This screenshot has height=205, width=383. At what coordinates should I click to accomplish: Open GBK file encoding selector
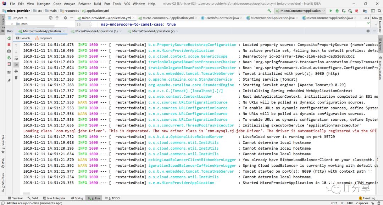pyautogui.click(x=350, y=203)
